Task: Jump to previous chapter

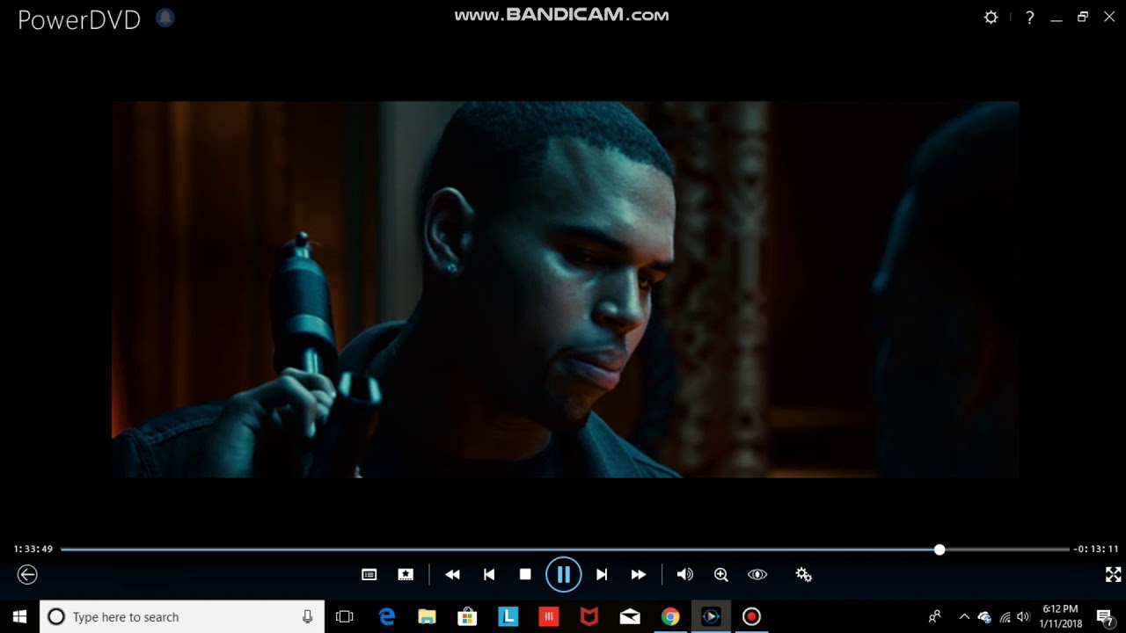Action: click(x=489, y=574)
